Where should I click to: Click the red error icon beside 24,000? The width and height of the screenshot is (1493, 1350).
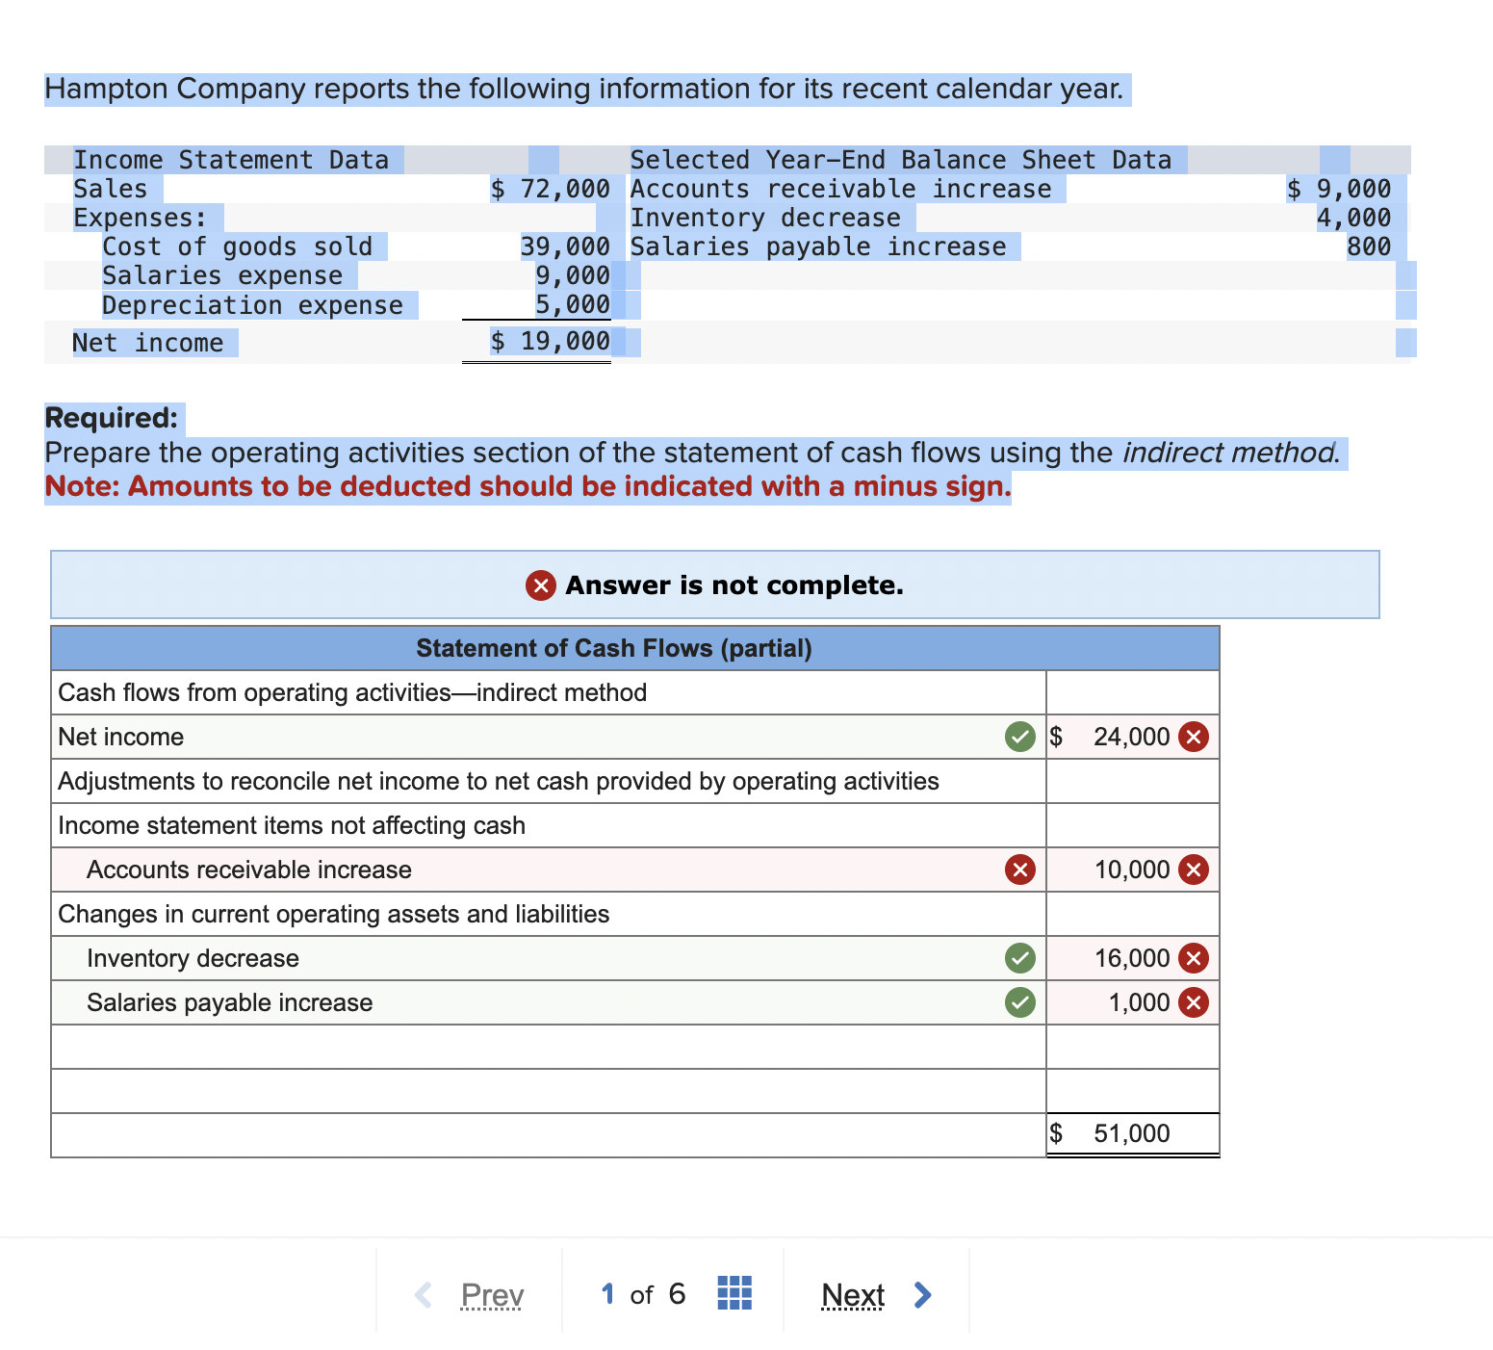click(1194, 737)
